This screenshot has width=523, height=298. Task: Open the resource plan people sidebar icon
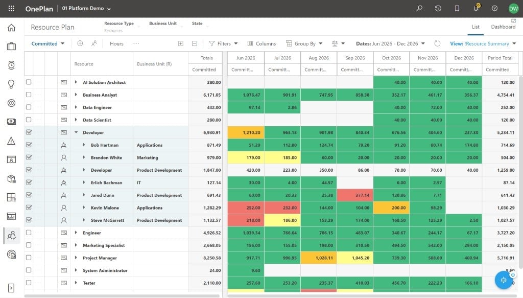(x=12, y=236)
